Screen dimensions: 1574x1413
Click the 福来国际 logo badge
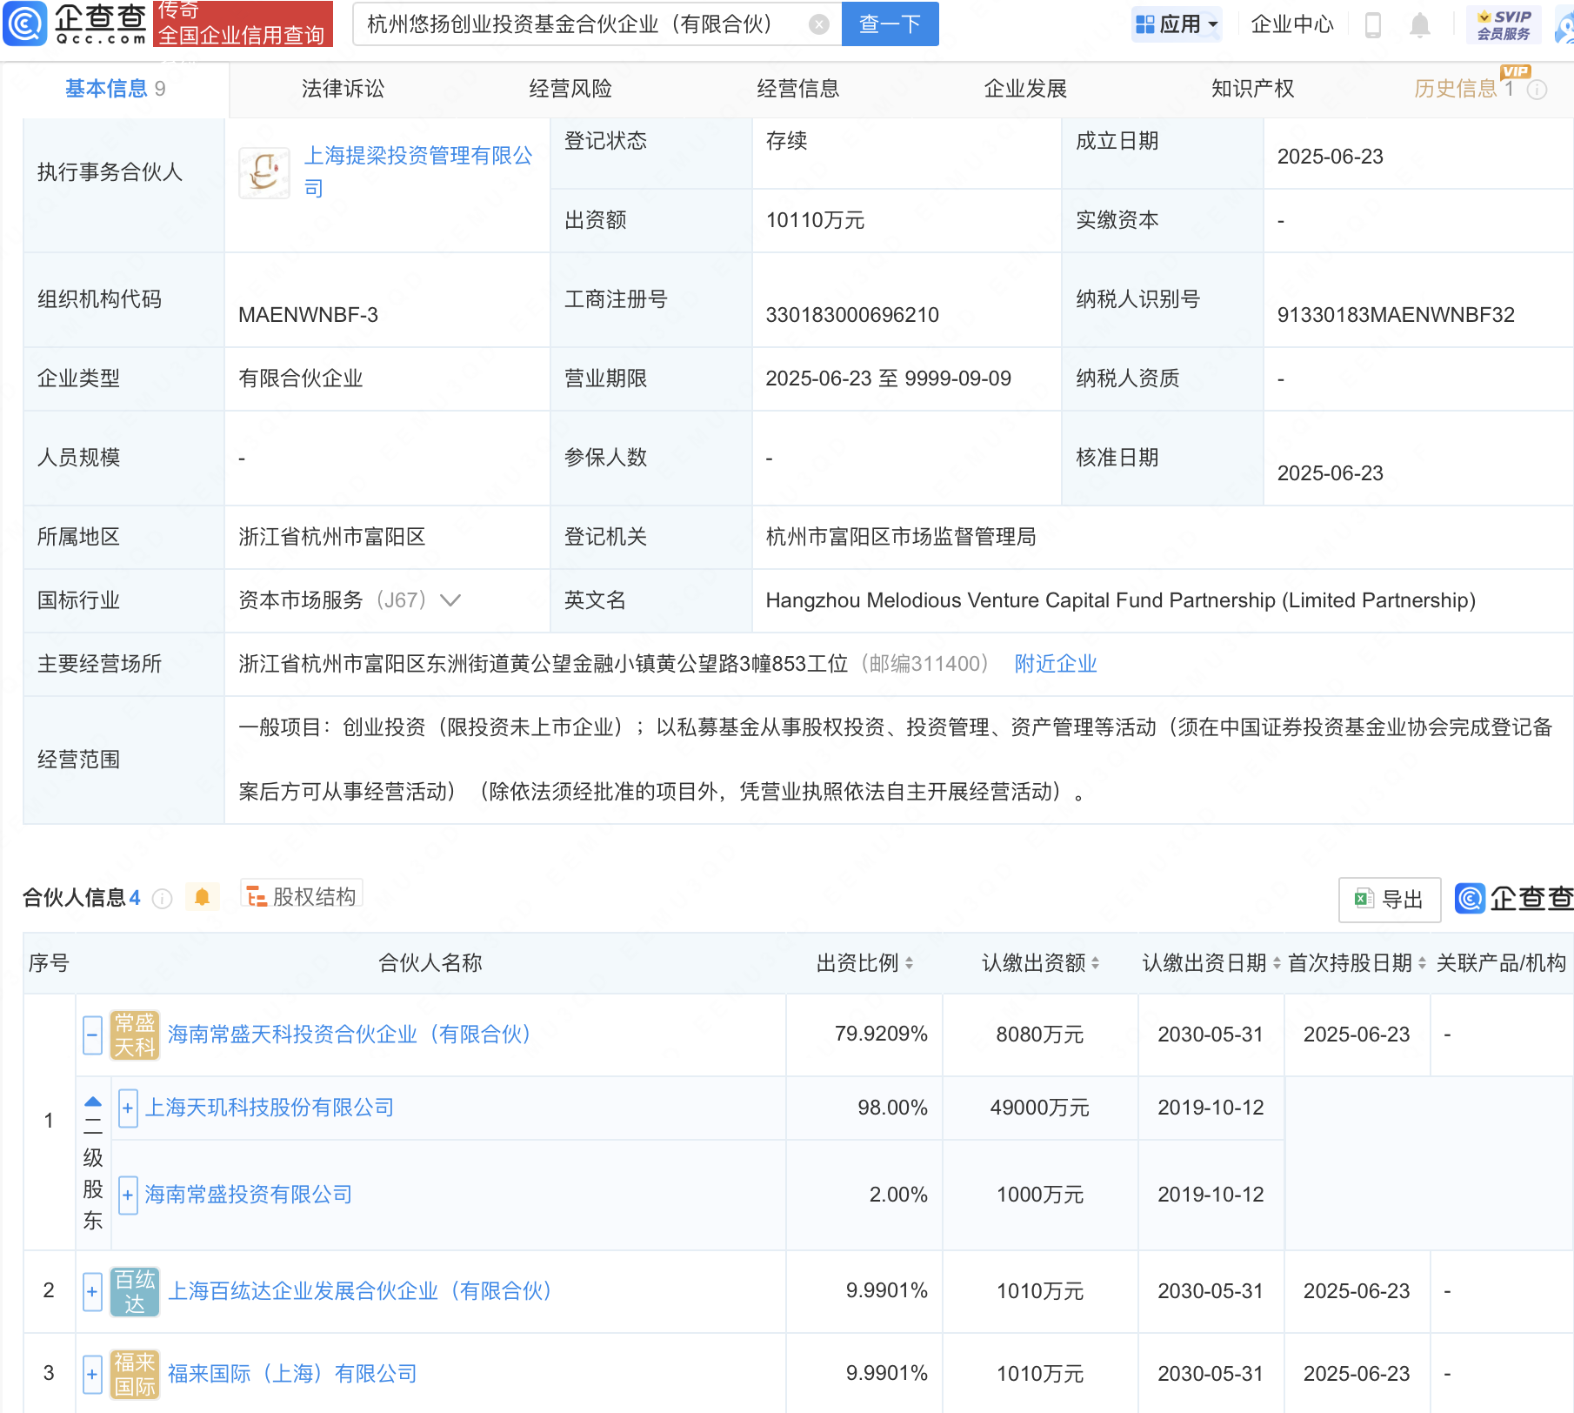(135, 1374)
